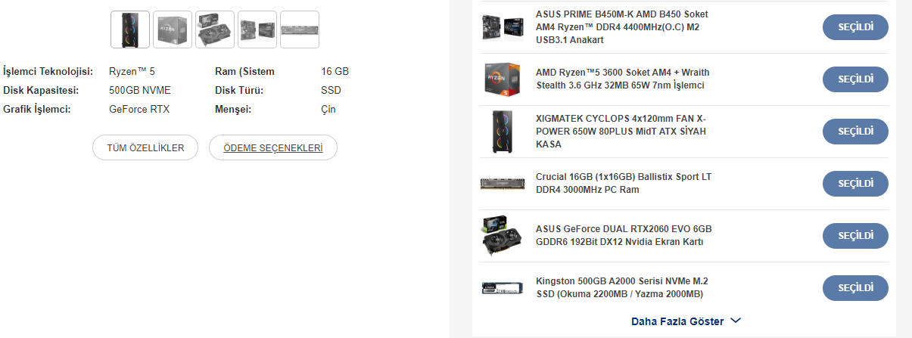Toggle SEÇİLDİ for XIGMATEK CYCLOPS case

tap(855, 132)
